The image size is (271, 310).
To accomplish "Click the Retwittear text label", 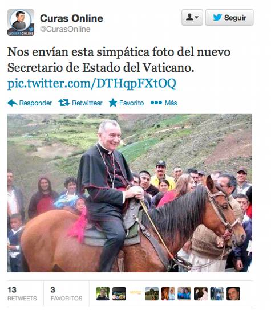I will coord(87,103).
